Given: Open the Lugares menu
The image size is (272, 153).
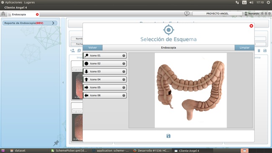Looking at the screenshot, I should coord(29,3).
